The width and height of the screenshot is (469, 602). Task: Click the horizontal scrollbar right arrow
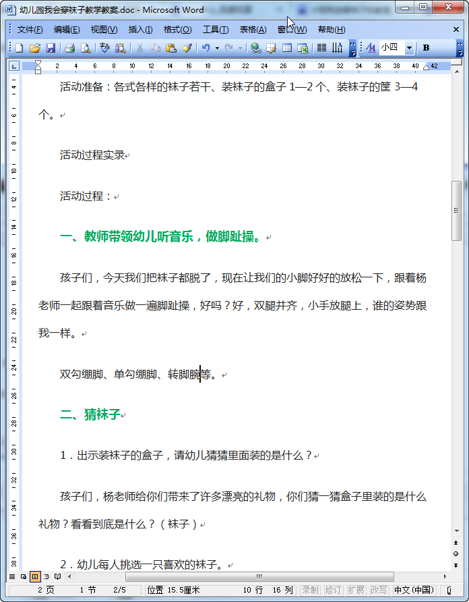tap(445, 576)
